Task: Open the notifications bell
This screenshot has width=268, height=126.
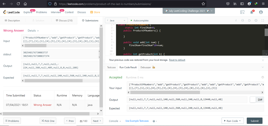Action: [x=252, y=12]
